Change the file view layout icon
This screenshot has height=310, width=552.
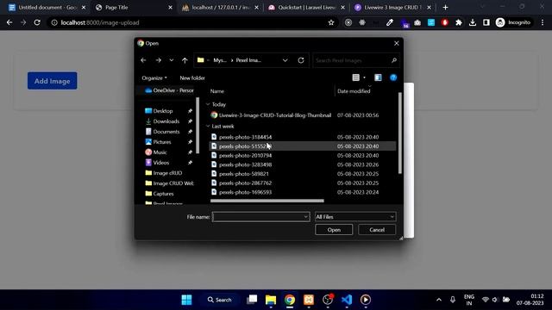[356, 77]
